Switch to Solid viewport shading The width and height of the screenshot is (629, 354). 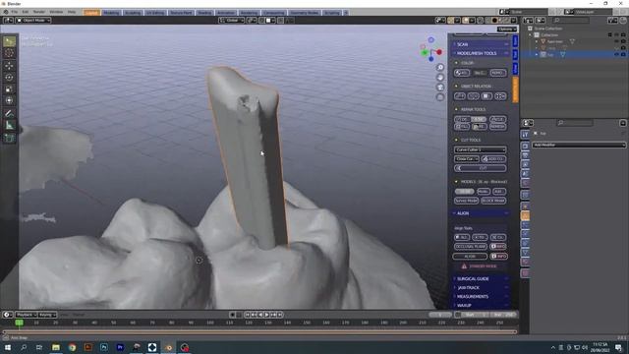point(494,20)
